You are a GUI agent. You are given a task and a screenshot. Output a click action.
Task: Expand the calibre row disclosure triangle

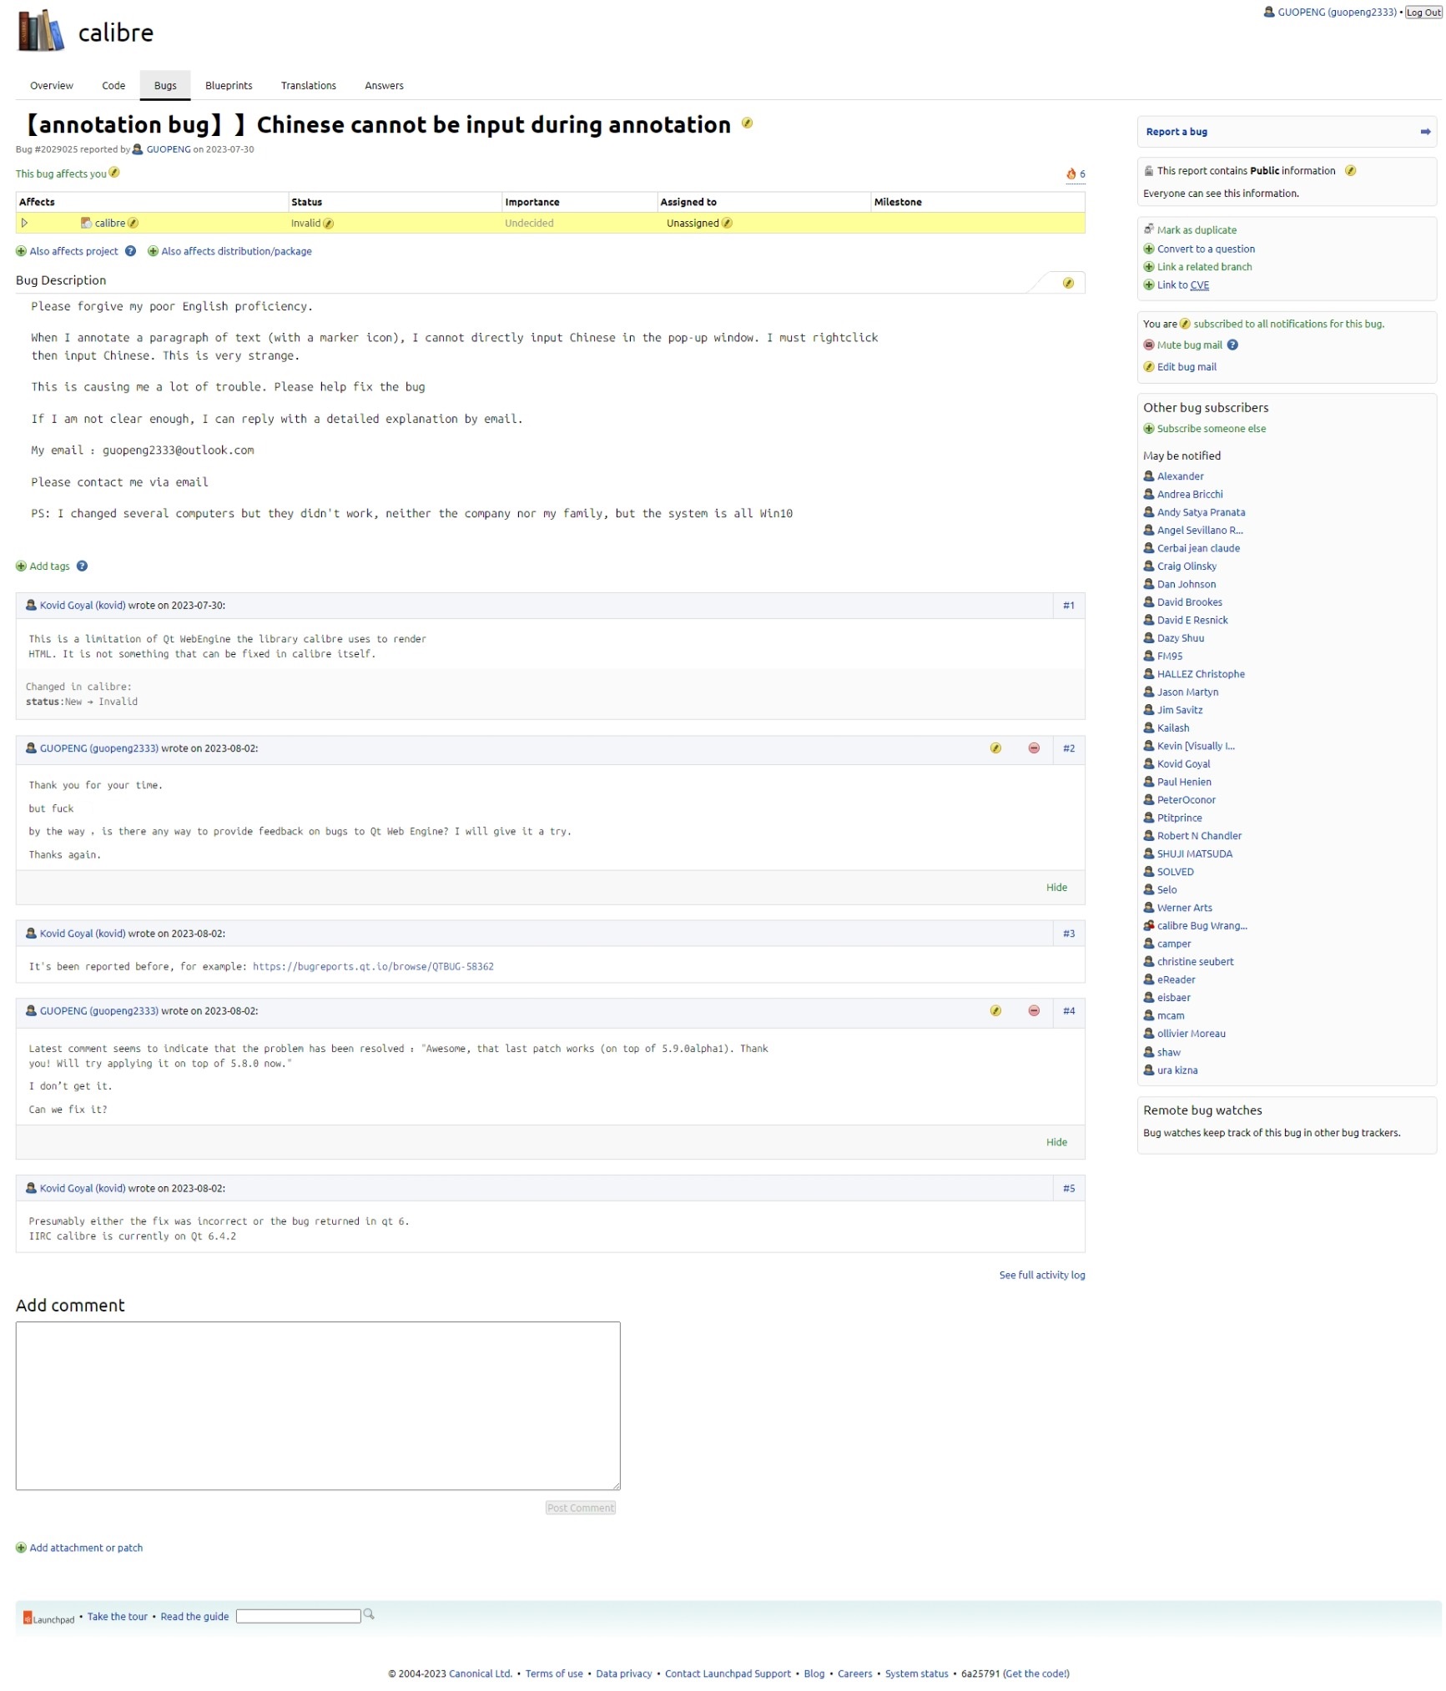pyautogui.click(x=25, y=223)
